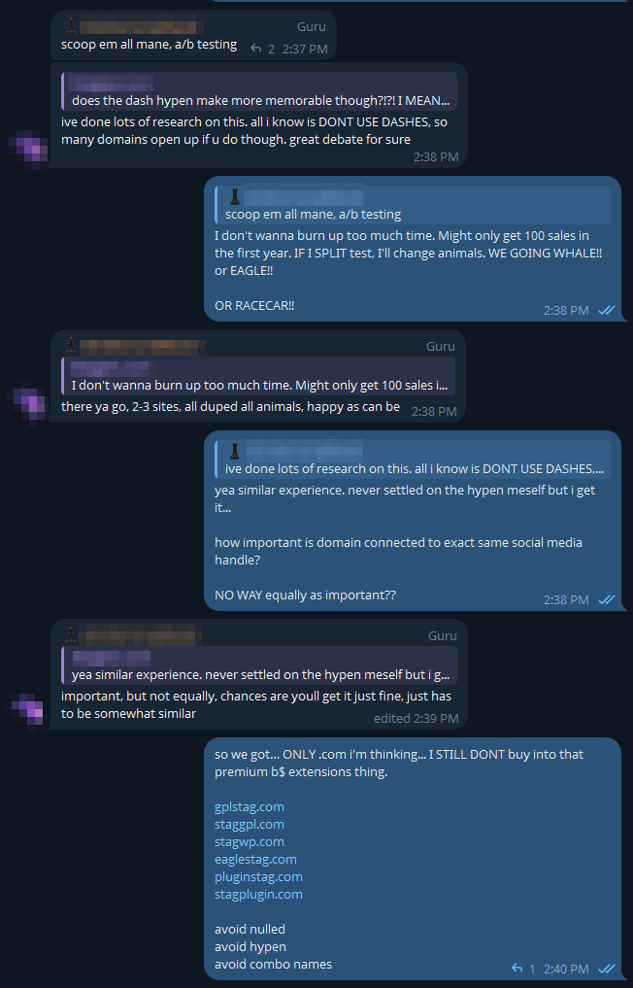This screenshot has height=988, width=633.
Task: Click avatar beside the '2-3 sites' message
Action: [28, 404]
